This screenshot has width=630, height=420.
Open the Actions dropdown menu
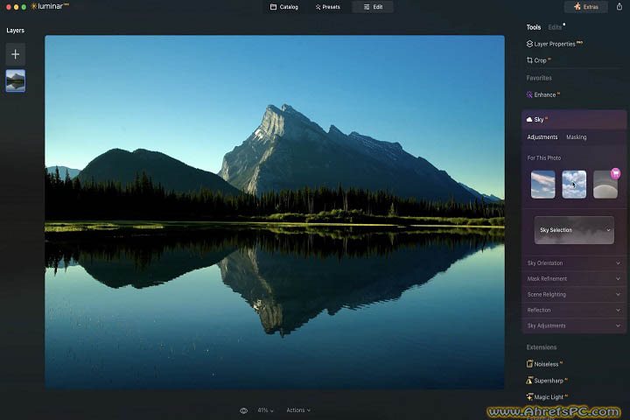coord(298,410)
